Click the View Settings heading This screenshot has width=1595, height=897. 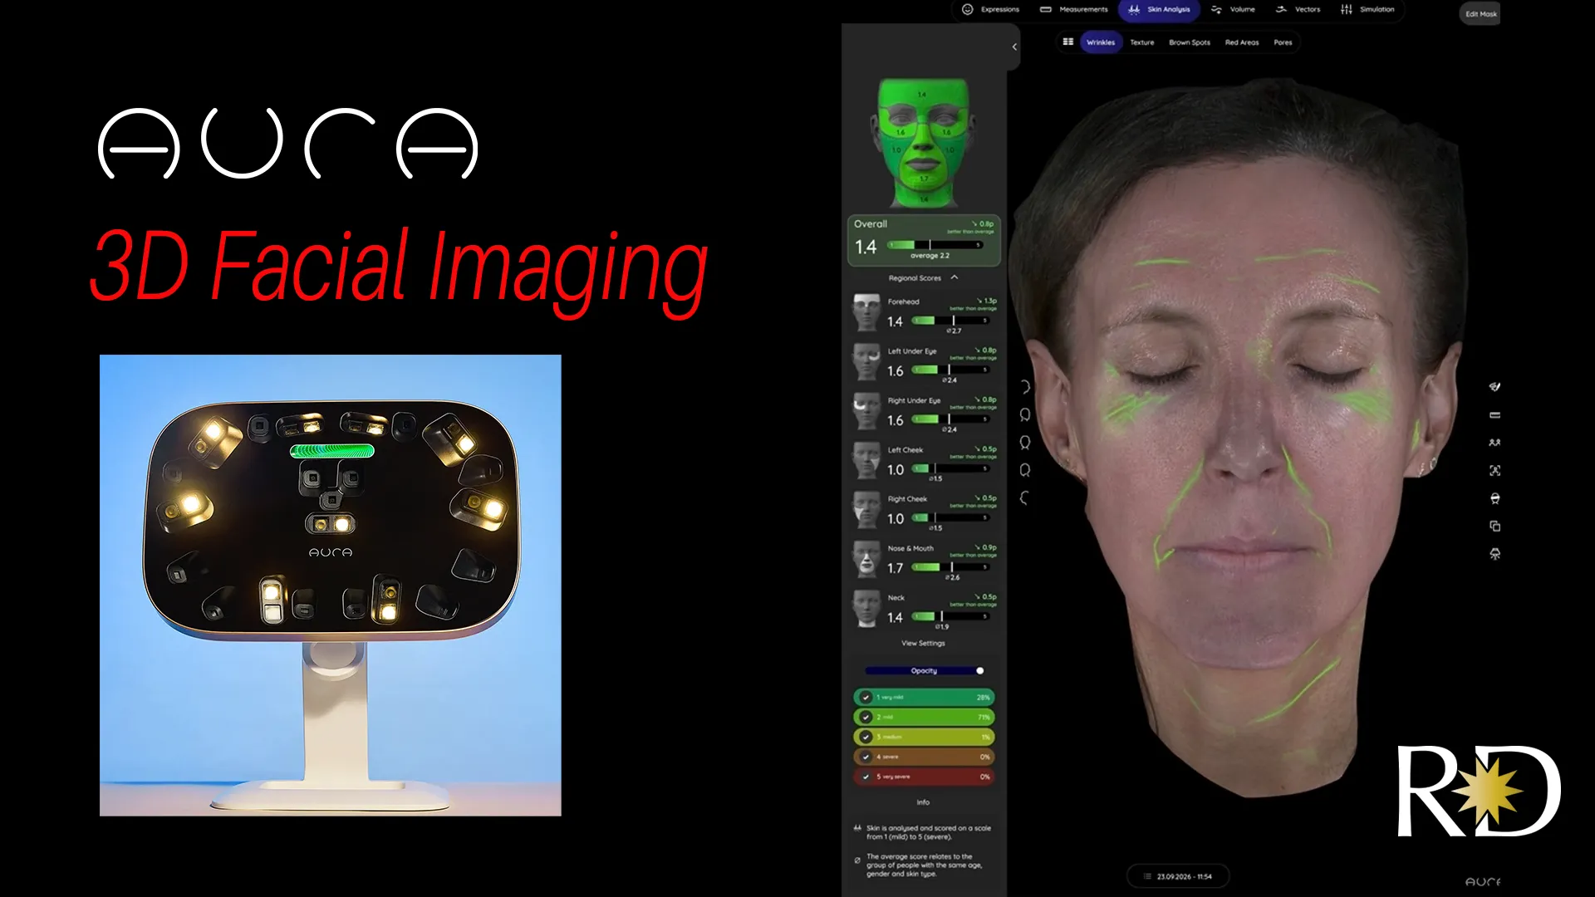(x=923, y=643)
